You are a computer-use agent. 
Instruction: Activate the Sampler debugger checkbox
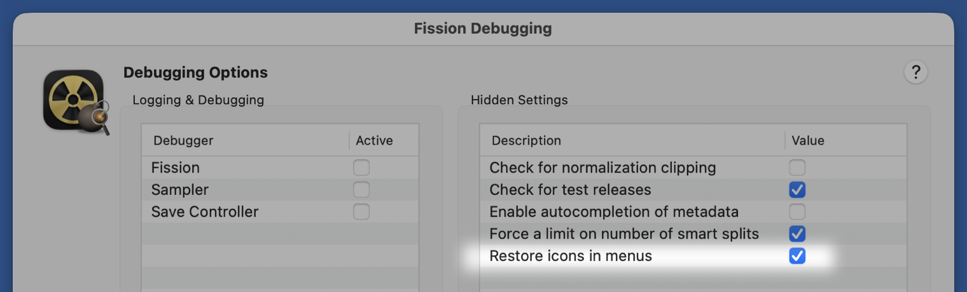coord(361,190)
